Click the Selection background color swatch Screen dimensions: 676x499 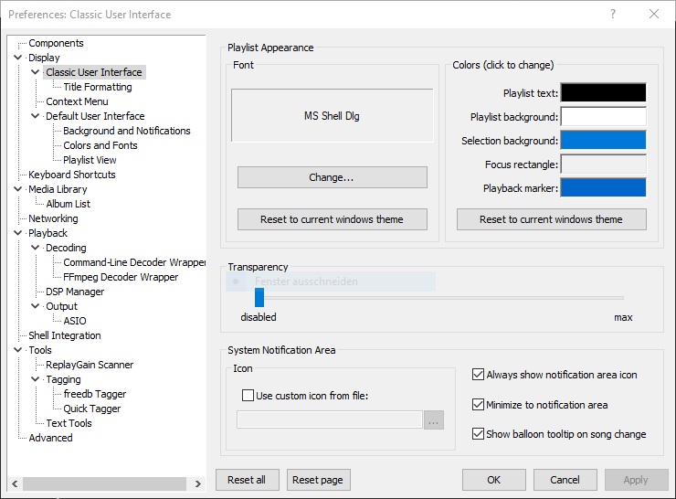[603, 141]
